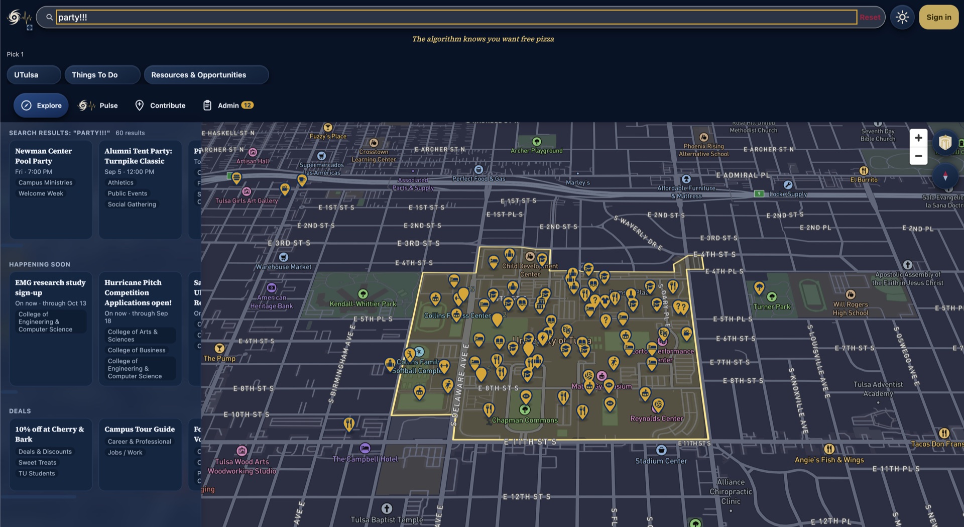
Task: Open Alumni Tent Party: Turnpike Classic card
Action: coord(140,189)
